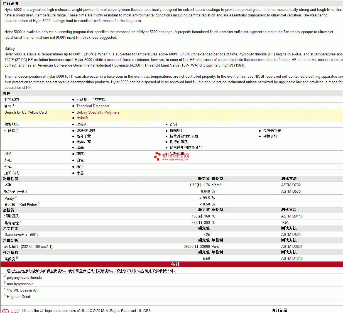Select the 白色 appearance value
The width and height of the screenshot is (343, 313).
click(80, 160)
